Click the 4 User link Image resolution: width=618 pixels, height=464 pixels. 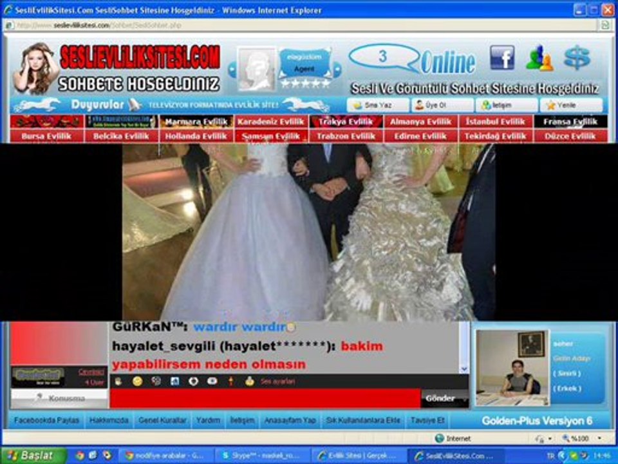click(94, 382)
